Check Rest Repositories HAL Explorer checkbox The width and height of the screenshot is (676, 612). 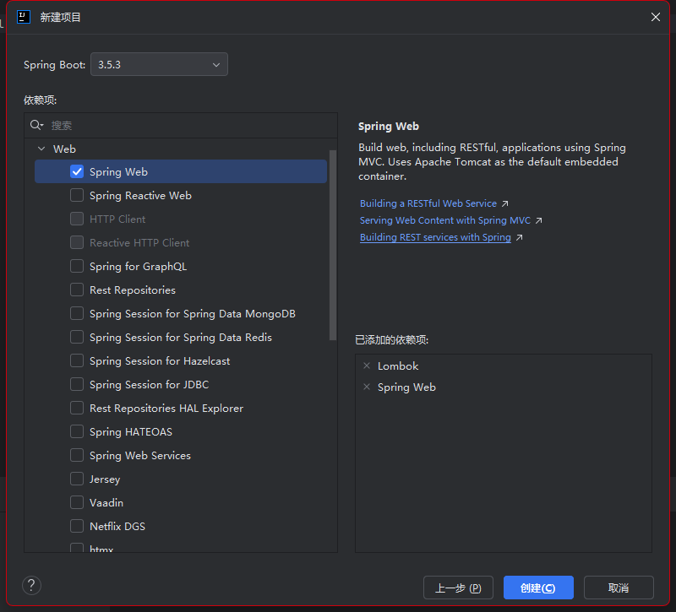[77, 408]
